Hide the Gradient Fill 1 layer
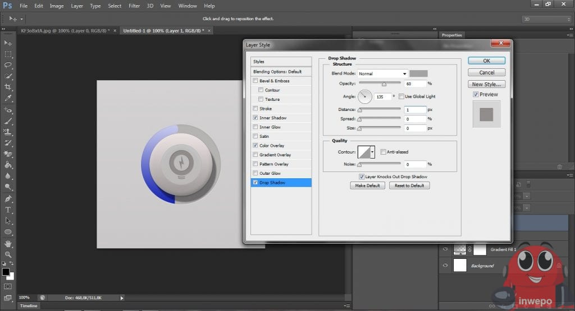575x311 pixels. (x=445, y=249)
